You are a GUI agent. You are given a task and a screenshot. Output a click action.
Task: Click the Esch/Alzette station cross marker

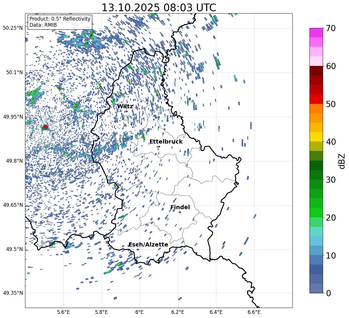coord(138,249)
